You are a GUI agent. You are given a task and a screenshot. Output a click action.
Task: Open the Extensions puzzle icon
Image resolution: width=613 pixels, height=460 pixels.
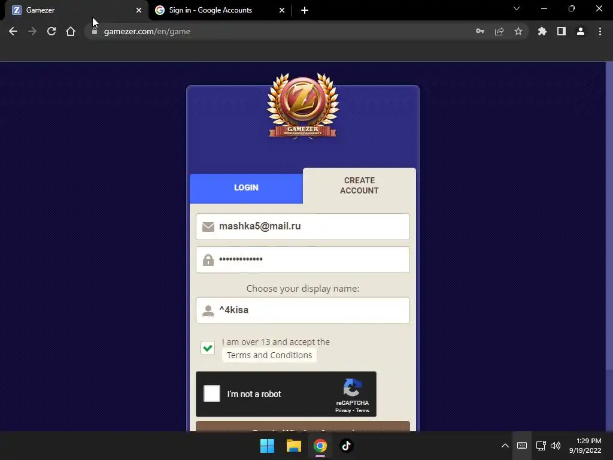(542, 31)
